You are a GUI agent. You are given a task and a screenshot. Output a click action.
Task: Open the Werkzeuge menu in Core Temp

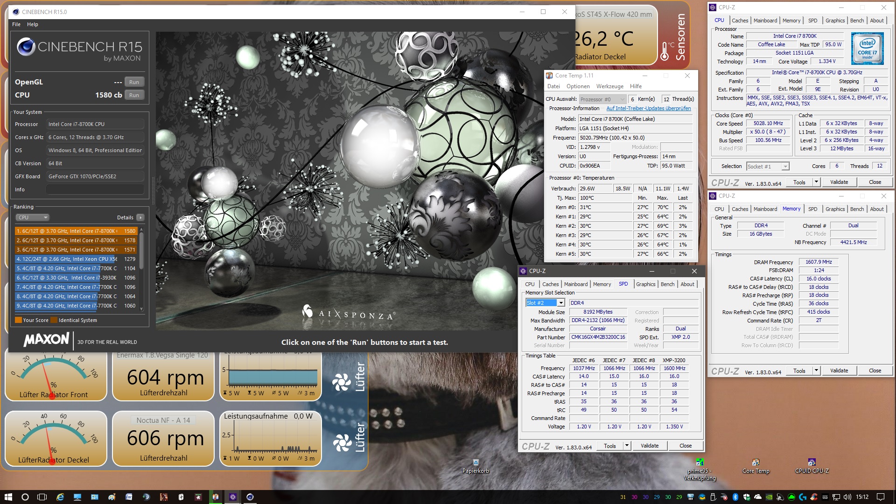[609, 86]
